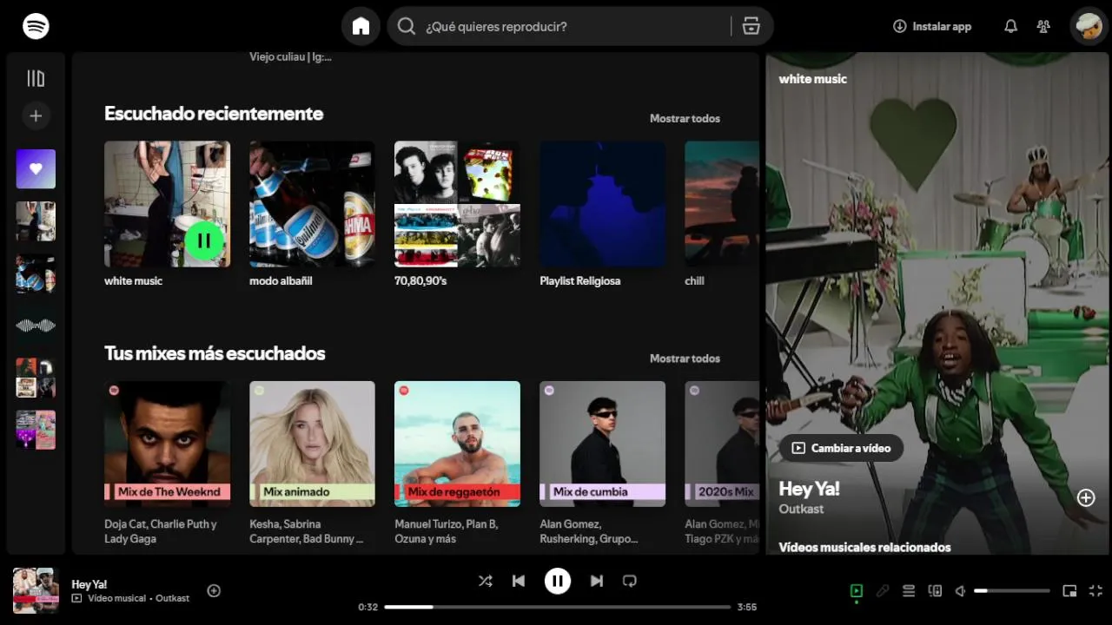Image resolution: width=1112 pixels, height=625 pixels.
Task: Open notifications bell
Action: tap(1010, 26)
